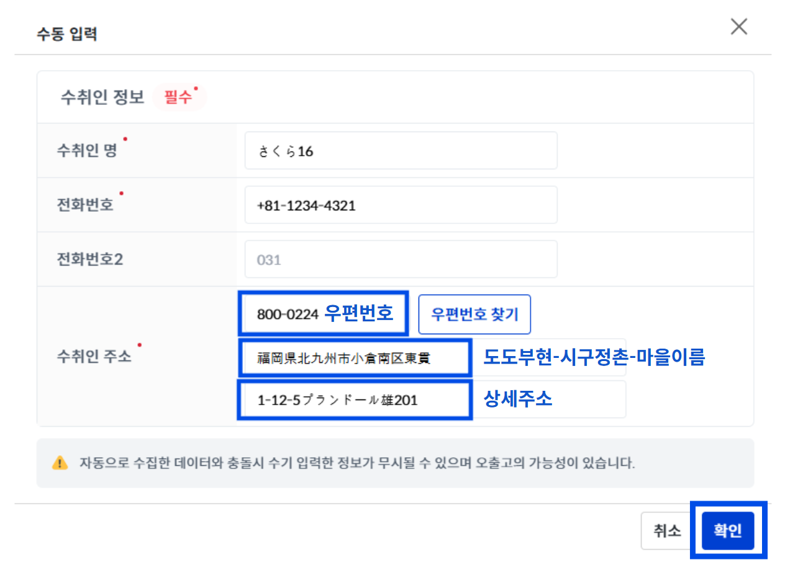The height and width of the screenshot is (562, 785).
Task: Click the 수동 입력 dialog title
Action: pos(67,33)
